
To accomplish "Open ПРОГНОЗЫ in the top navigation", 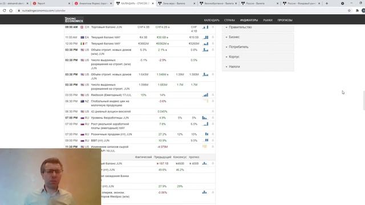I will coord(285,20).
